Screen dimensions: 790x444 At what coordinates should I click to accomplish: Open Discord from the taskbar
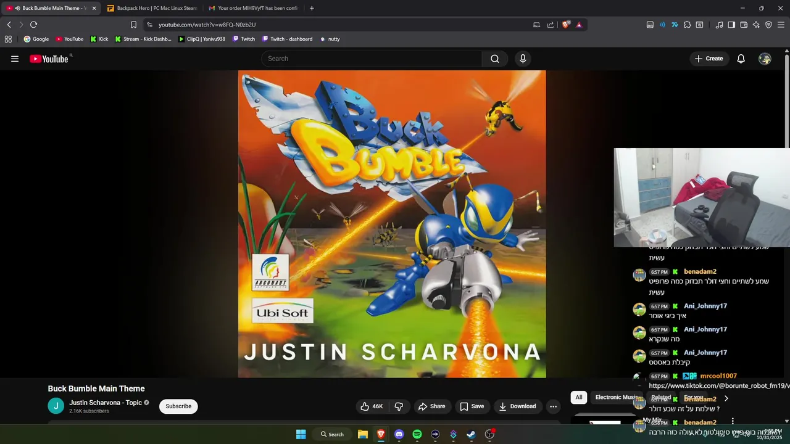click(399, 434)
